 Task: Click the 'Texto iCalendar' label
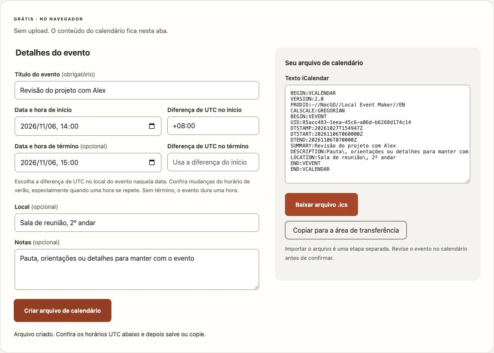point(307,78)
